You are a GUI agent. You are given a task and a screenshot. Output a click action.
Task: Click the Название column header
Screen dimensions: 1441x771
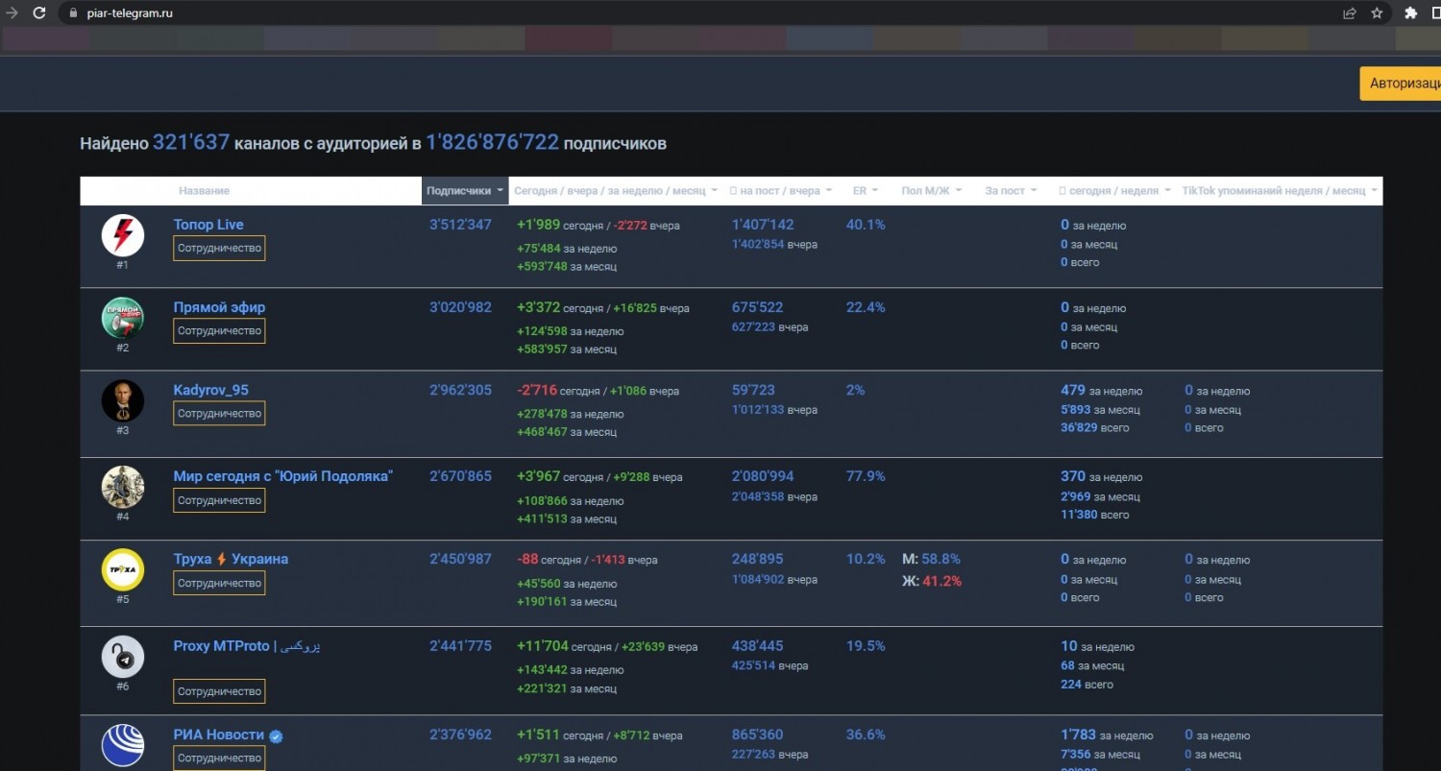(x=204, y=191)
